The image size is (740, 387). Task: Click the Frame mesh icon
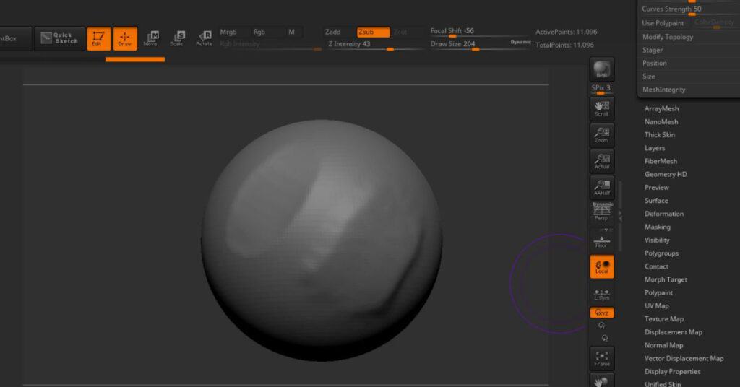click(x=602, y=359)
